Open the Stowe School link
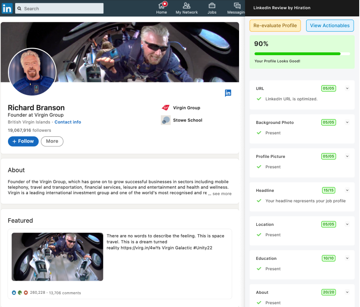The image size is (360, 307). [188, 120]
